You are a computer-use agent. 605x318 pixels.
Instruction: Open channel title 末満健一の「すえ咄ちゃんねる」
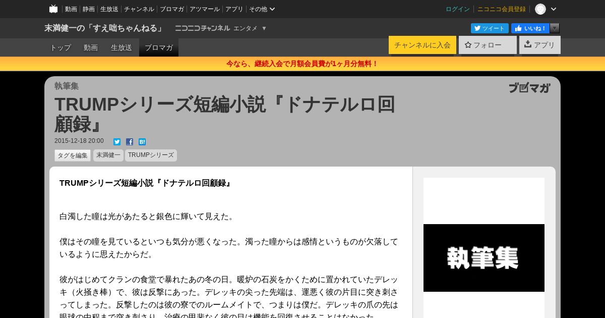click(104, 28)
